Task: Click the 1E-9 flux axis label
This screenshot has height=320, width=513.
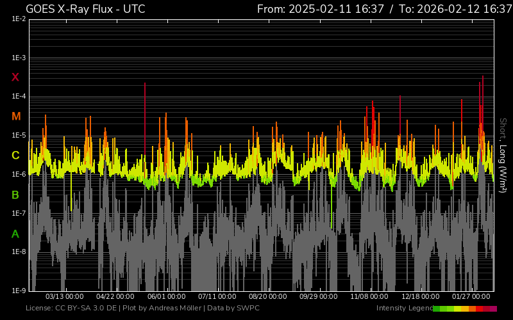Action: [19, 291]
